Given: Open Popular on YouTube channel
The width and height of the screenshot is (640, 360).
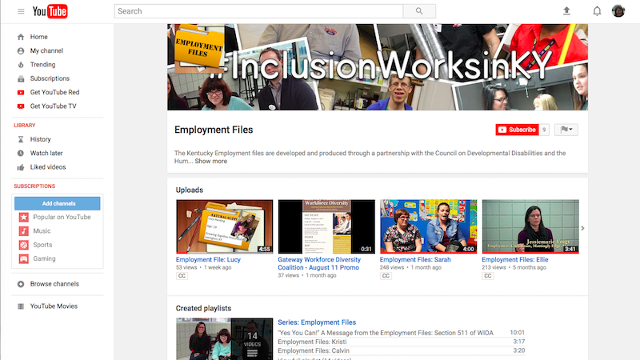Looking at the screenshot, I should coord(62,217).
